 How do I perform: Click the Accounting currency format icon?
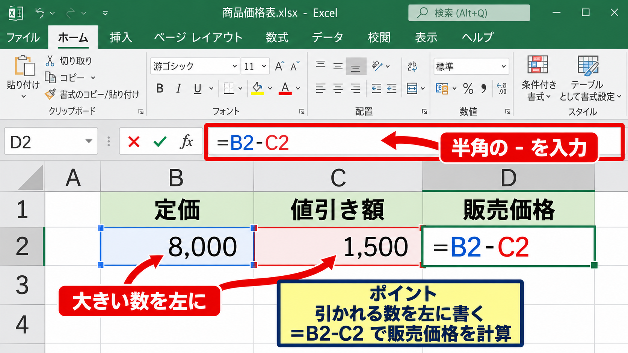442,89
